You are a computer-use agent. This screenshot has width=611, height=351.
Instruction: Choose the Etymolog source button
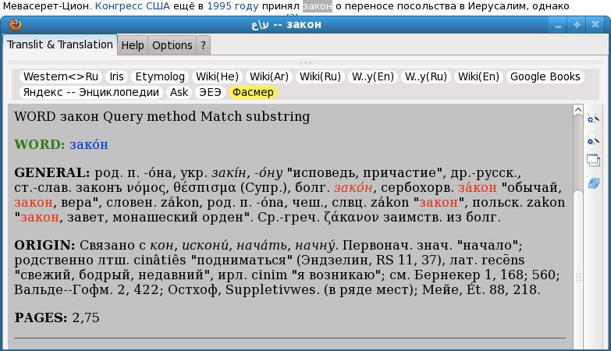click(x=160, y=76)
